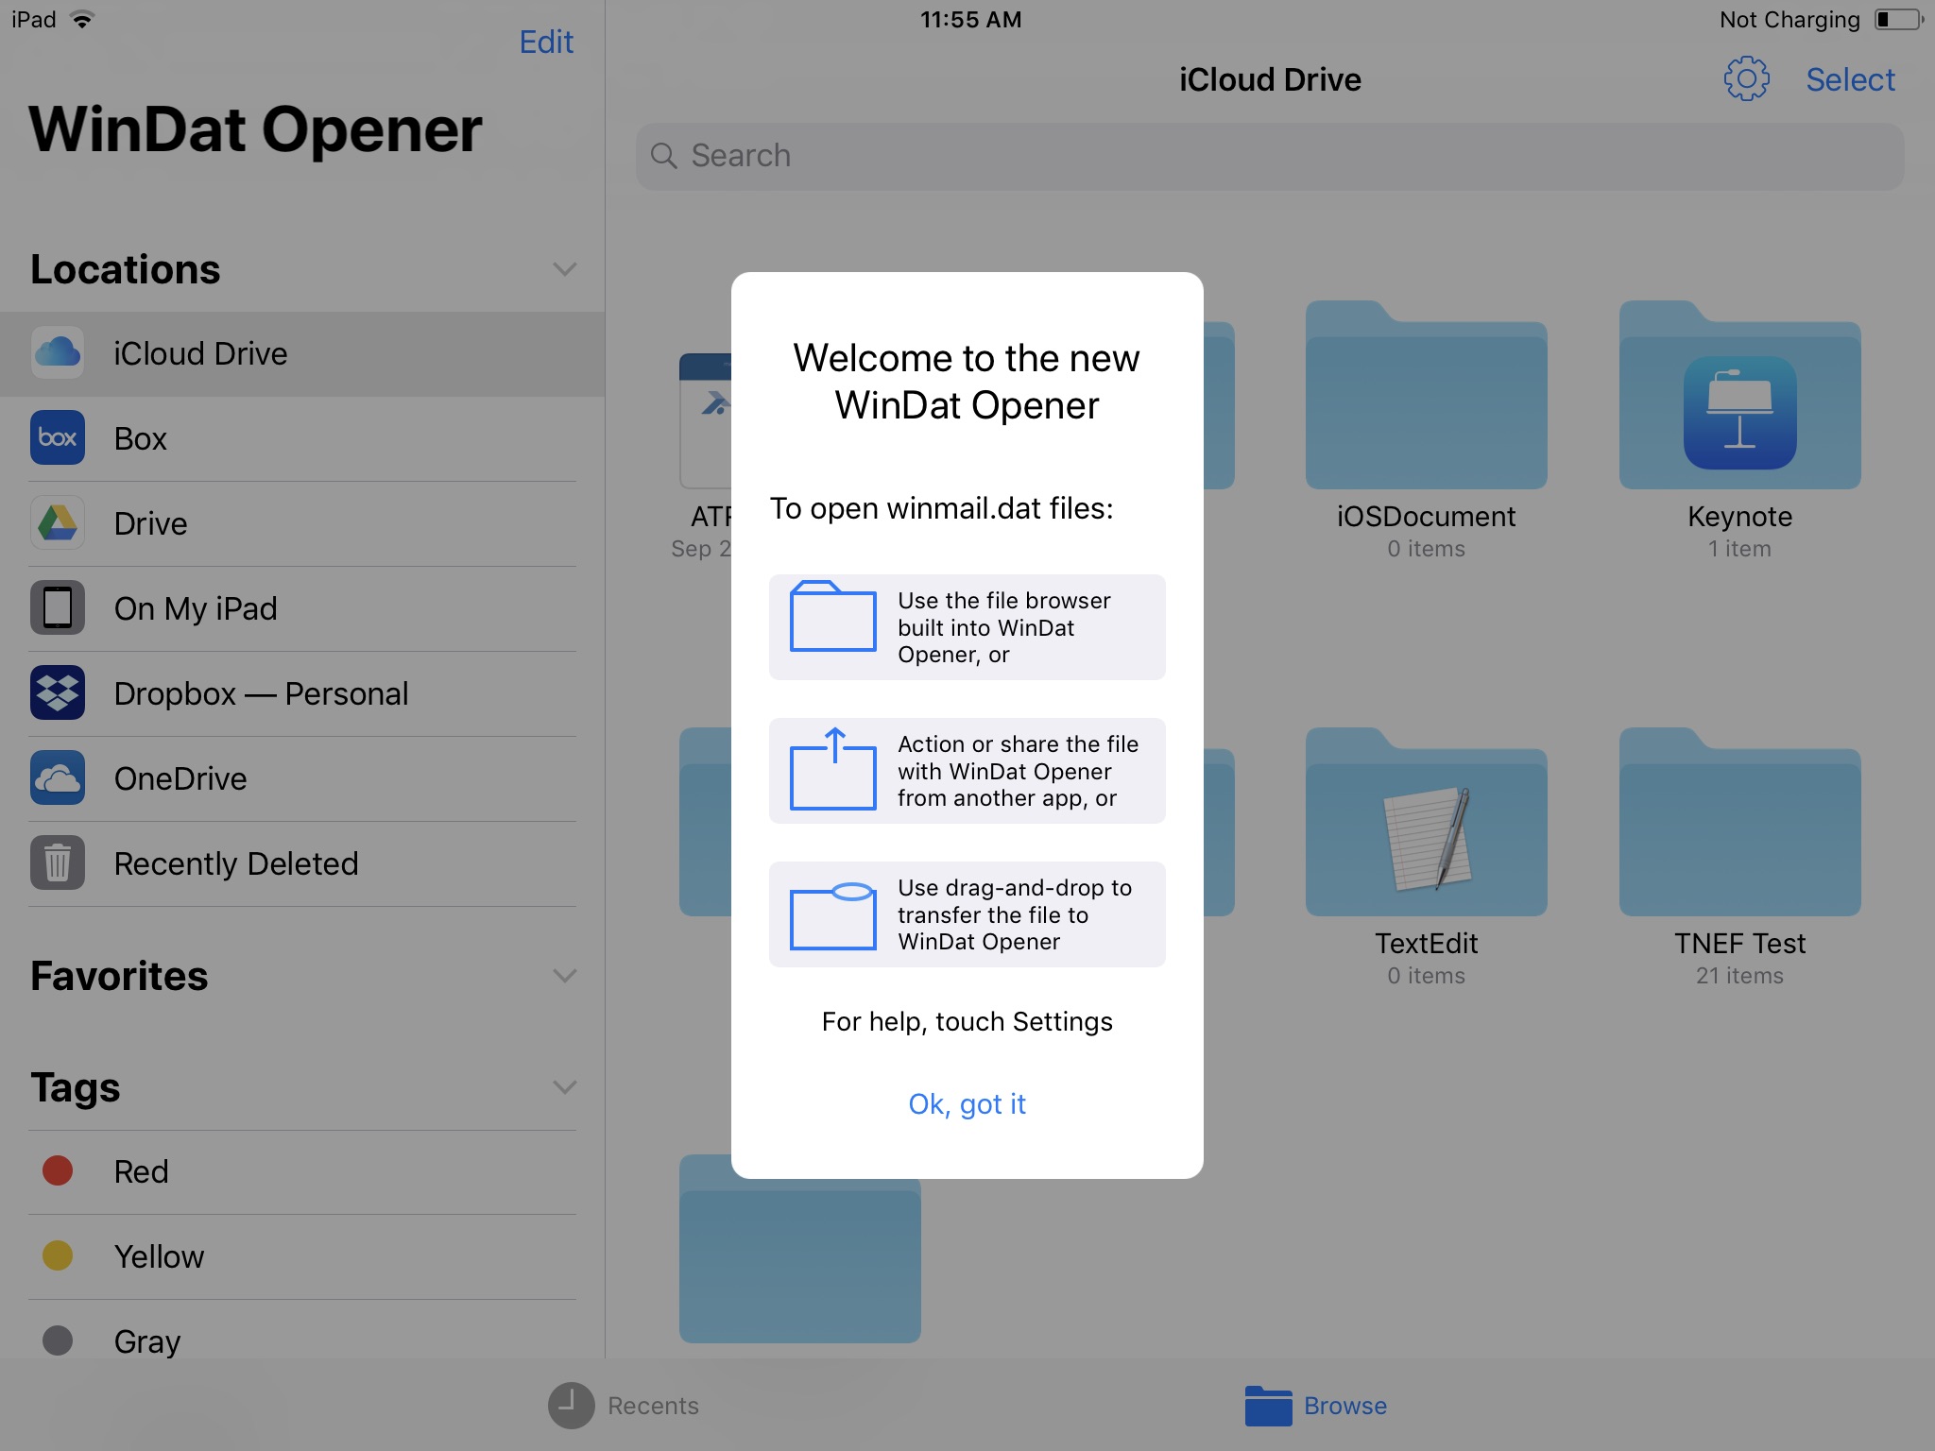Switch to the Recents tab

tap(624, 1406)
